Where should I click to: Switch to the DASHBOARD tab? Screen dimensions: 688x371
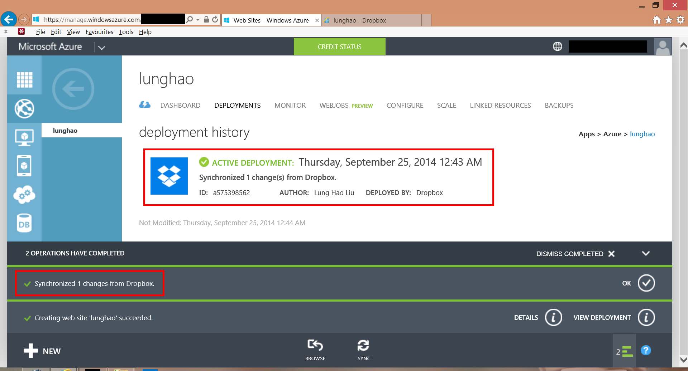[180, 106]
